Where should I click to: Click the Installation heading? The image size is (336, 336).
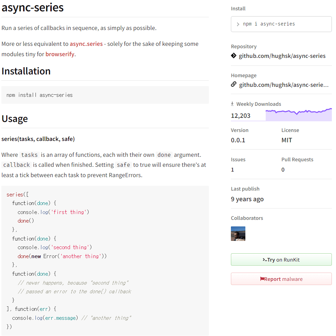point(26,71)
